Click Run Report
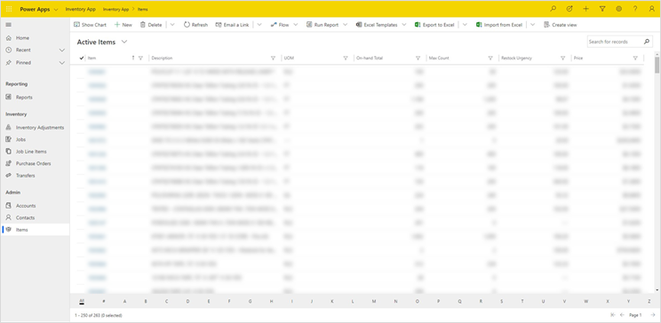This screenshot has height=323, width=661. 323,25
